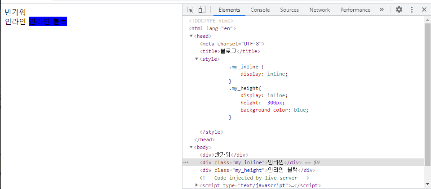The image size is (431, 189).
Task: Click the .my_height selector text
Action: coord(244,89)
